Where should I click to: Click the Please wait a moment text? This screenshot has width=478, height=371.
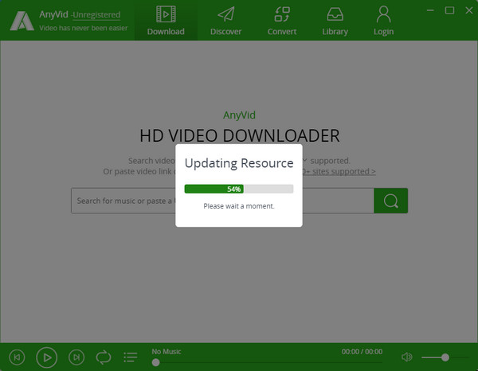[x=239, y=206]
